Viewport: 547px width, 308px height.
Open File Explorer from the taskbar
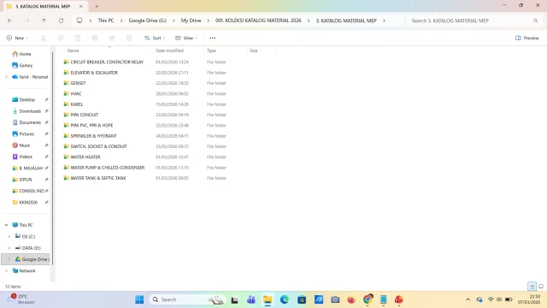[268, 299]
